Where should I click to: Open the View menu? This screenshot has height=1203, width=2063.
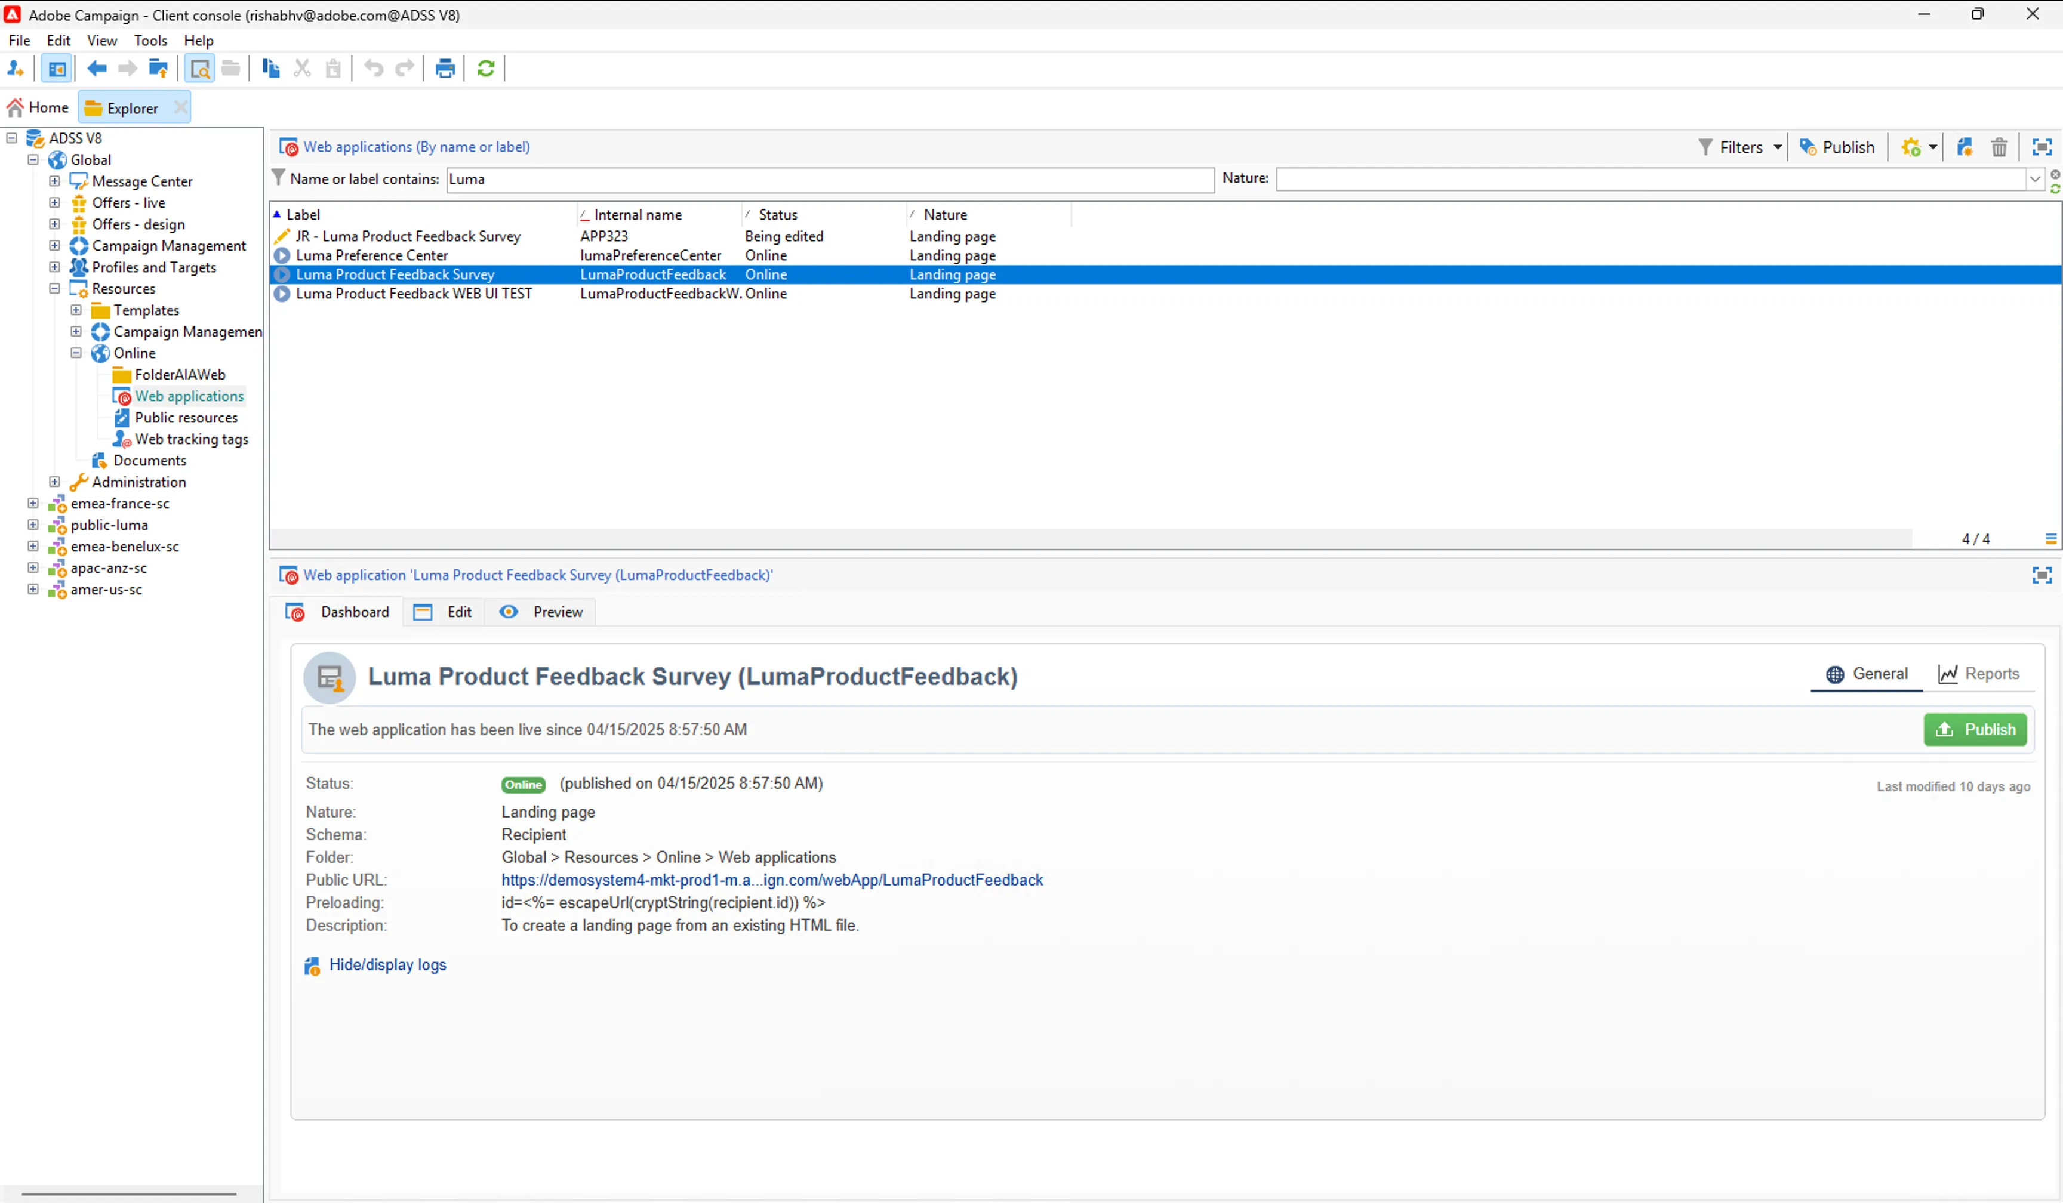coord(101,40)
